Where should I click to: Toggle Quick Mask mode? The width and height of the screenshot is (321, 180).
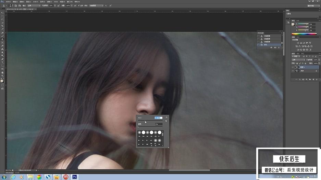point(2,85)
